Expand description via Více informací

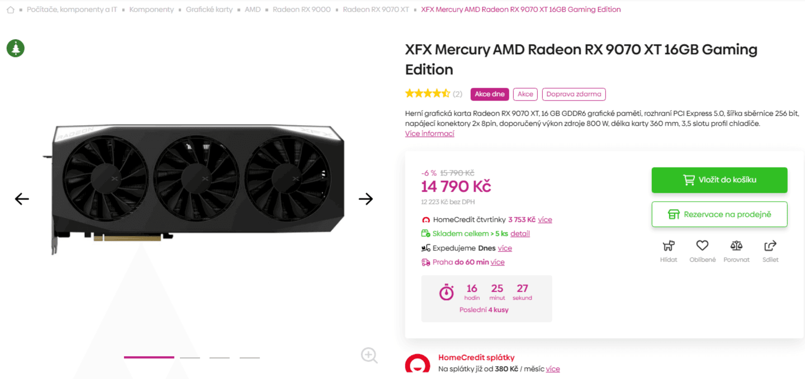click(x=429, y=133)
